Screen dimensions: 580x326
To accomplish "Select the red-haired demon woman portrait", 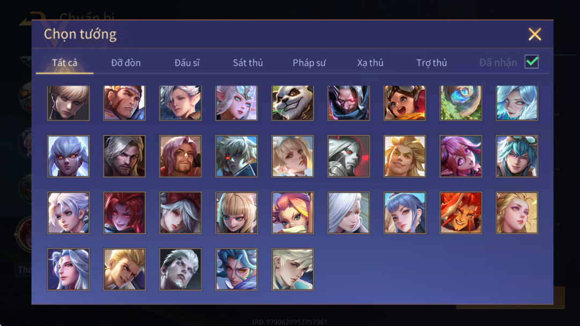I will (124, 213).
